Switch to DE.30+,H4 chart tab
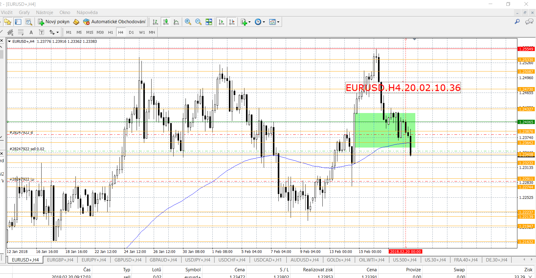The image size is (536, 278). coord(497,260)
